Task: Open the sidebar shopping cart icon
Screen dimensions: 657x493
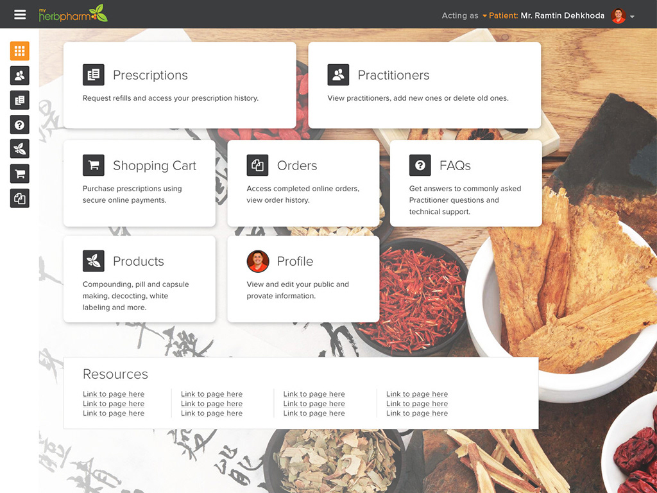Action: click(20, 173)
